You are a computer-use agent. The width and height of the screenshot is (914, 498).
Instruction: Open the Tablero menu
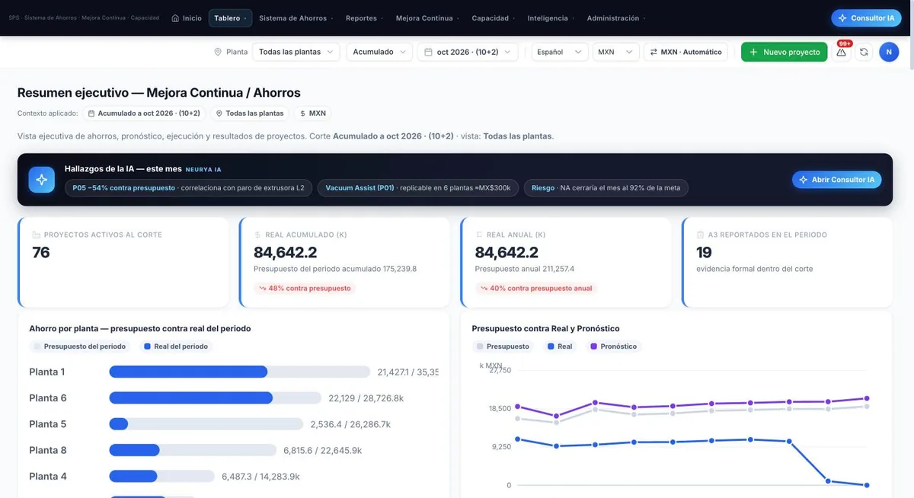tap(230, 18)
